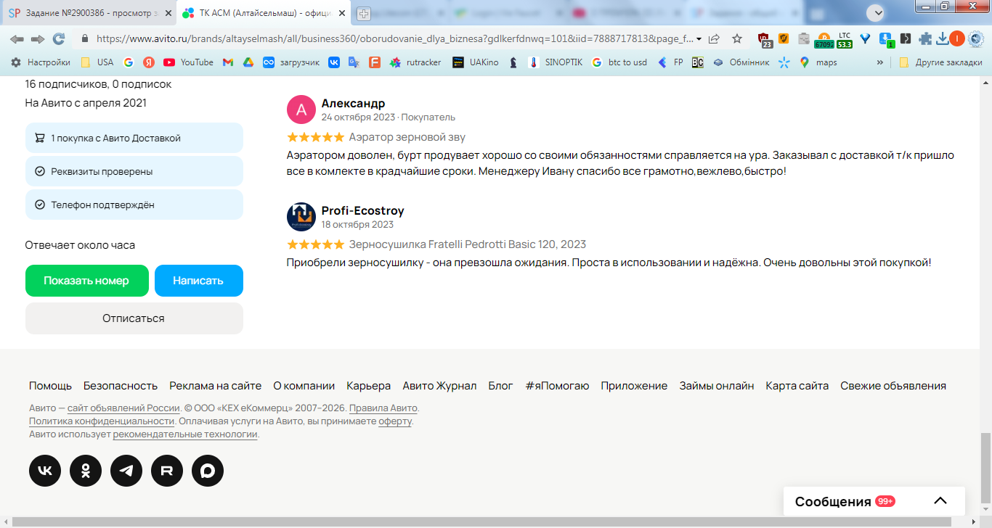The height and width of the screenshot is (528, 992).
Task: Open Google Translate bookmark icon
Action: [x=354, y=62]
